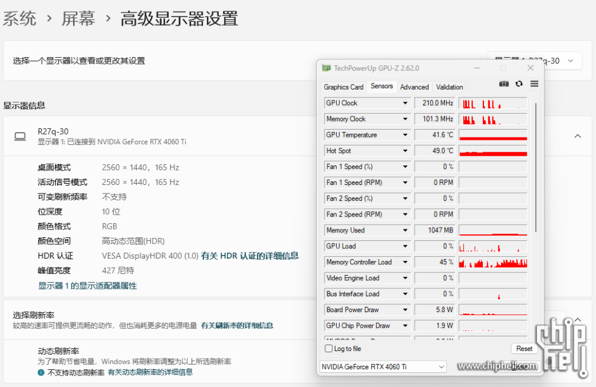Open 有关动态刷新率的详细信息 link

pyautogui.click(x=150, y=372)
